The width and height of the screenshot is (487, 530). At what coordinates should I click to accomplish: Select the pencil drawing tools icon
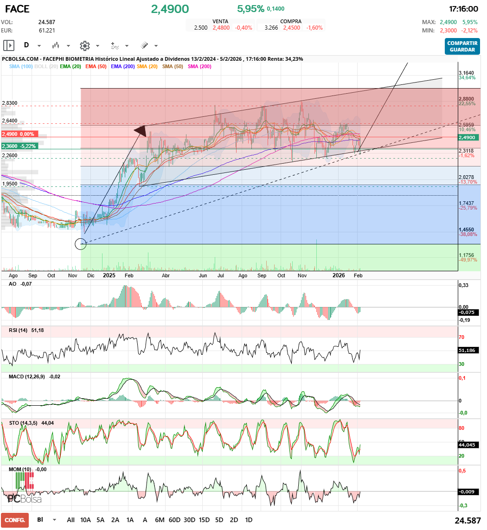pos(144,45)
